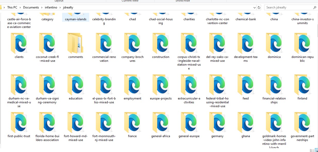
Task: Click the ghana folder icon
Action: coord(246,122)
